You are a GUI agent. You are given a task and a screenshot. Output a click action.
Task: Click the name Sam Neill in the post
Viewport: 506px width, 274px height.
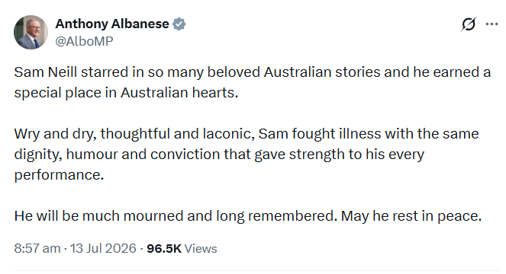[x=46, y=72]
